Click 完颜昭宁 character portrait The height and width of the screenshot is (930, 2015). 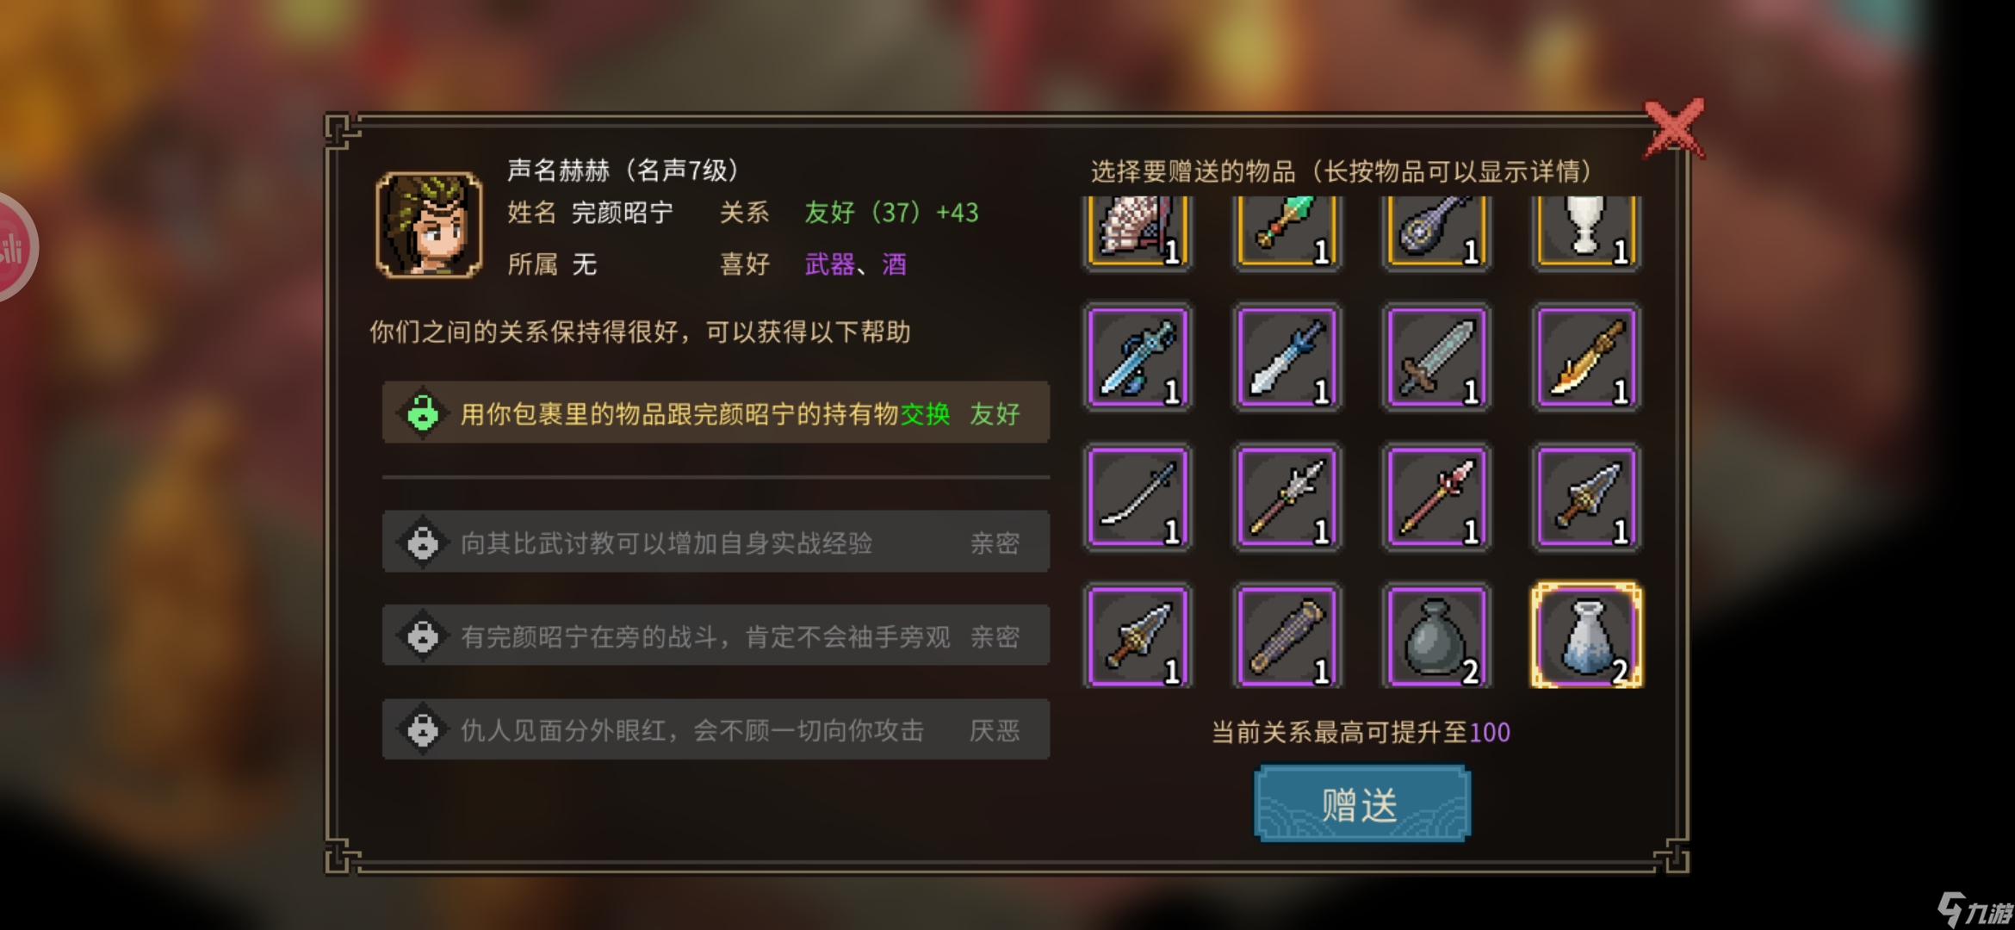pyautogui.click(x=429, y=225)
